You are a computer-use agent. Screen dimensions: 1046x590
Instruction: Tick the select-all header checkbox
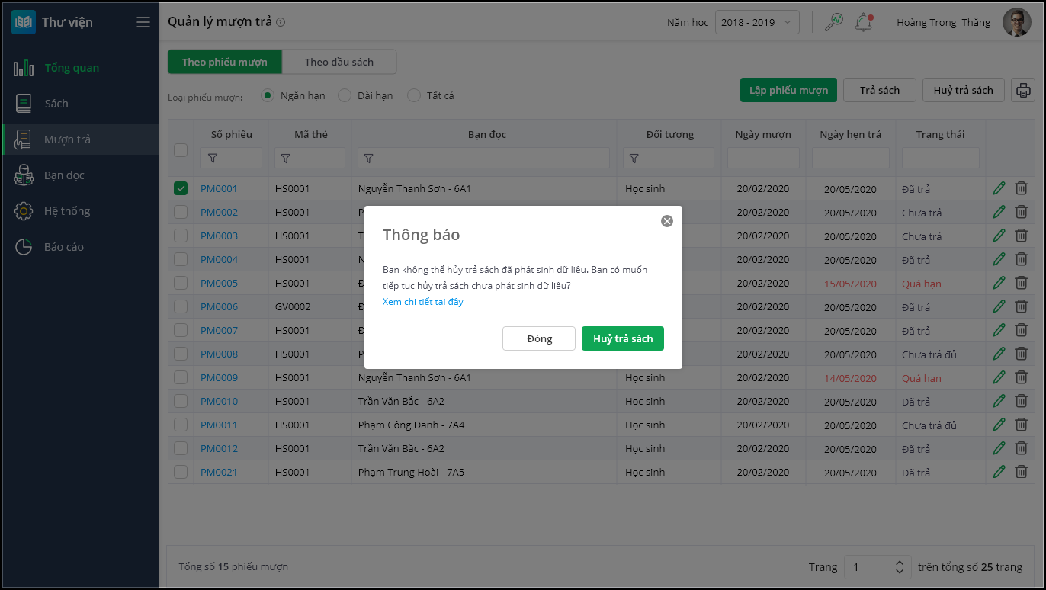coord(181,150)
